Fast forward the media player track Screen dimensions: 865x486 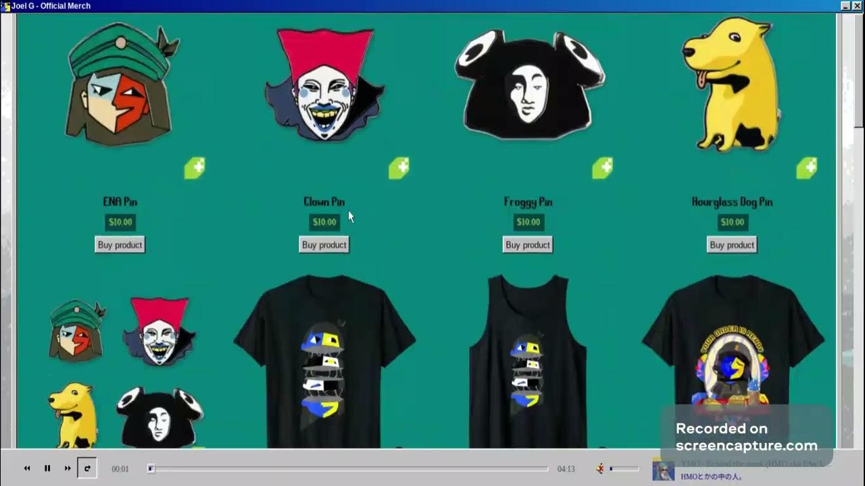68,468
